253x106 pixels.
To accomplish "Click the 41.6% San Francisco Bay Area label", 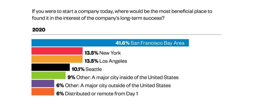I will pyautogui.click(x=150, y=43).
